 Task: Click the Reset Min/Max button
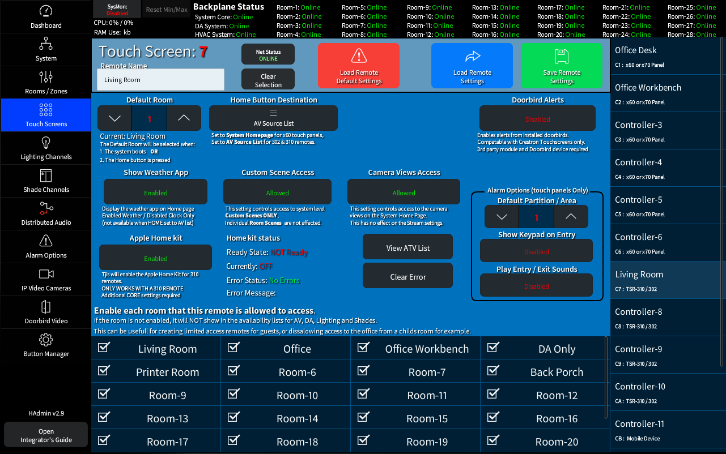click(167, 9)
